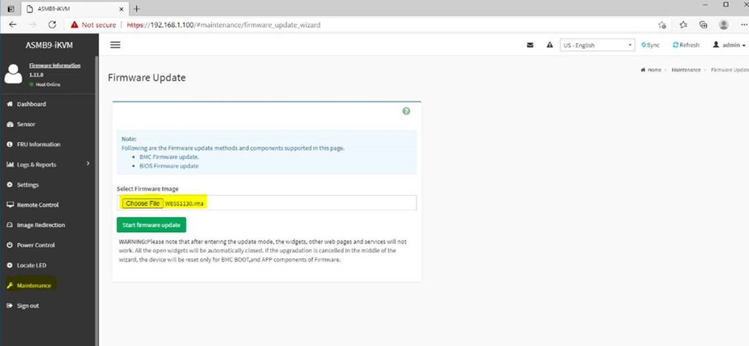Viewport: 749px width, 346px height.
Task: Go to Dashboard in the sidebar
Action: pyautogui.click(x=31, y=104)
